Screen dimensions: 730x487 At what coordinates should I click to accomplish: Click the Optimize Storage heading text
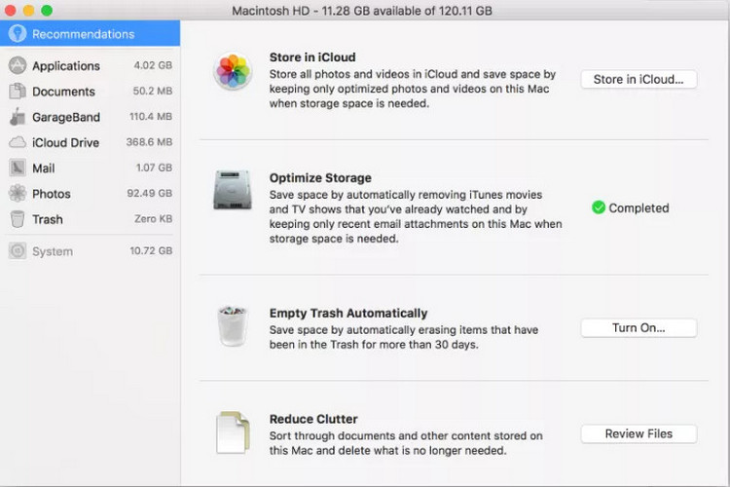pos(320,178)
